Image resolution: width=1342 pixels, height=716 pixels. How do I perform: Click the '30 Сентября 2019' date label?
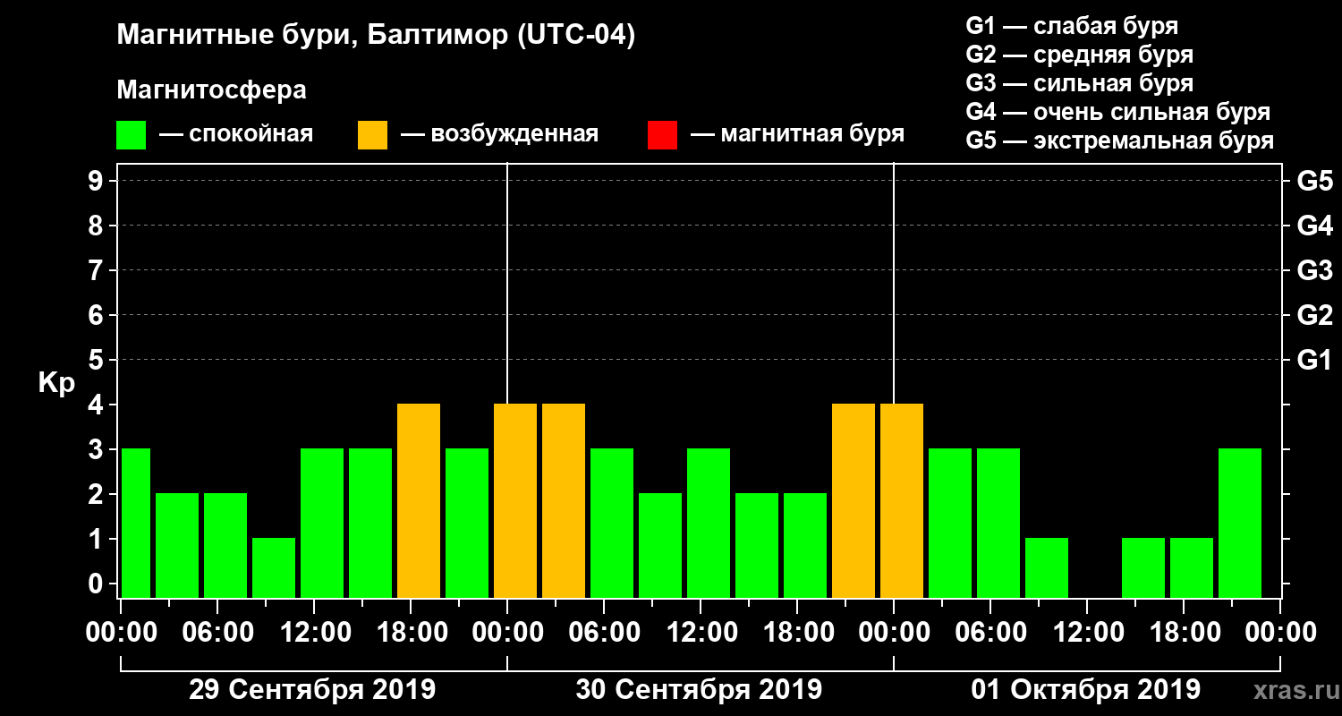pyautogui.click(x=699, y=689)
